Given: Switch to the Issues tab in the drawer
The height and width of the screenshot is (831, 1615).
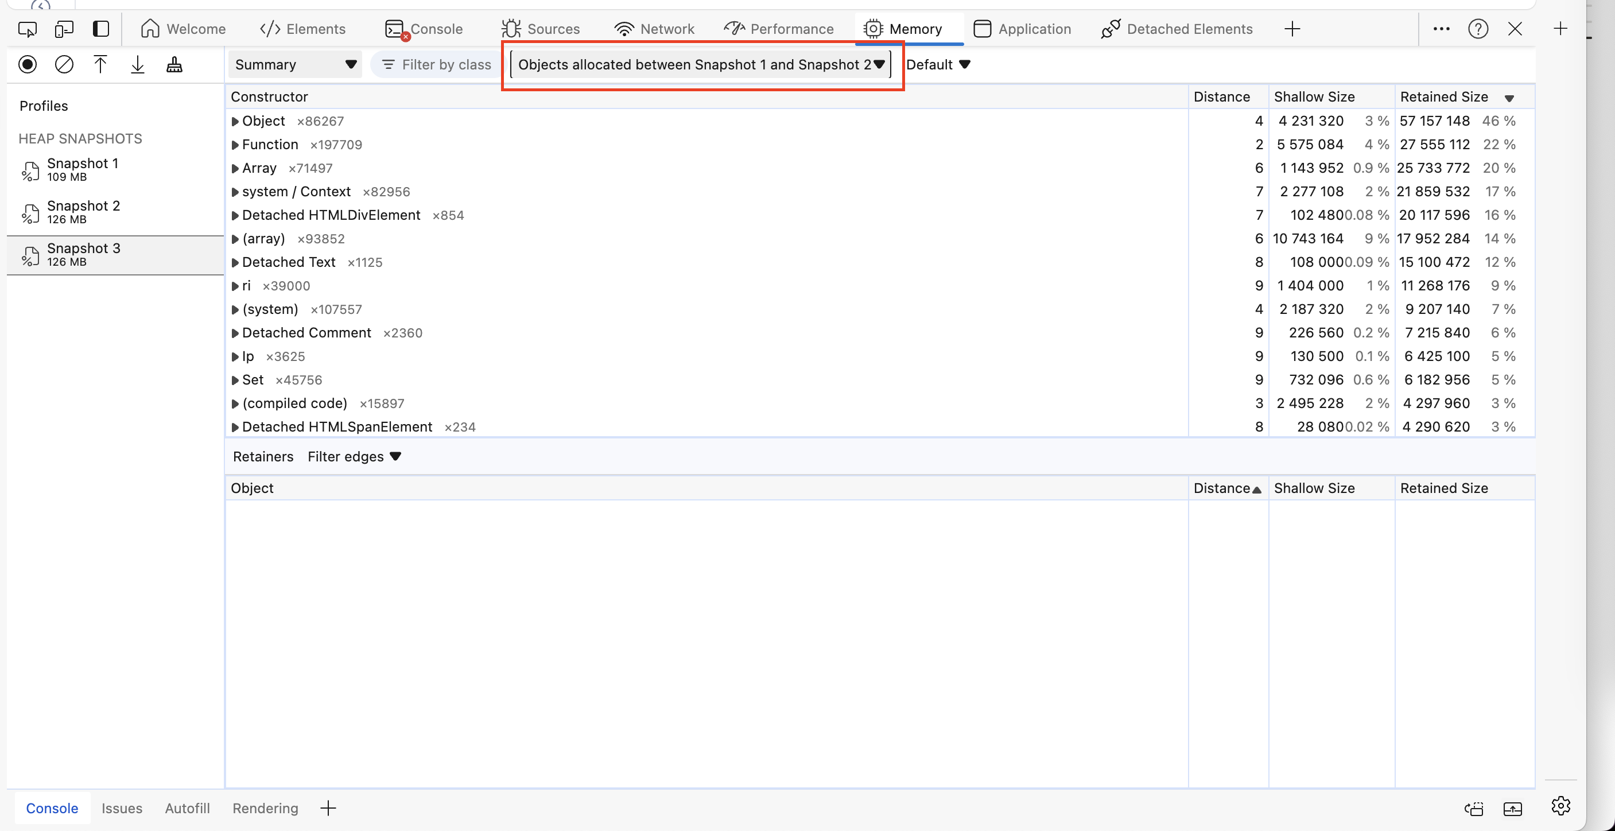Looking at the screenshot, I should pos(122,809).
